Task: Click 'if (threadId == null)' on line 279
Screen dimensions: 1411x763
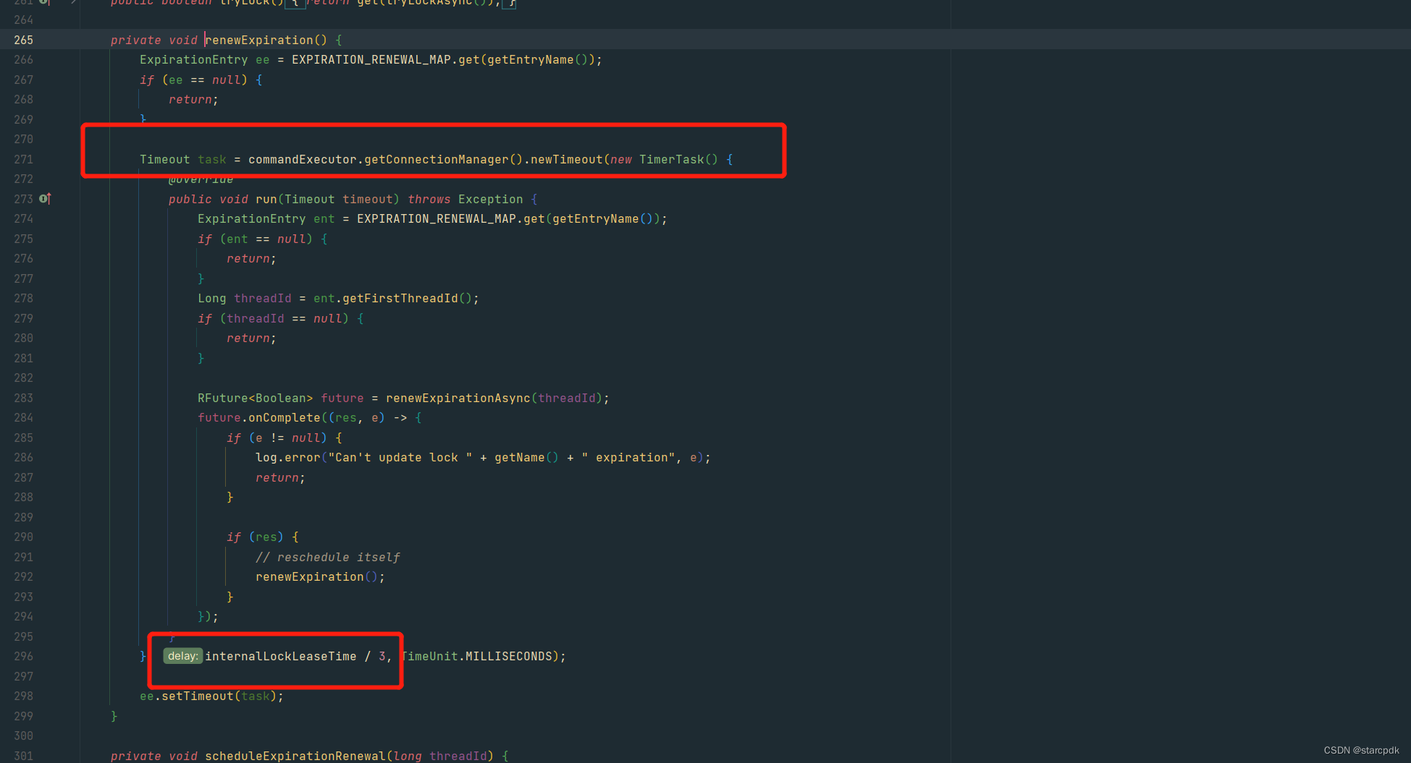Action: 274,318
